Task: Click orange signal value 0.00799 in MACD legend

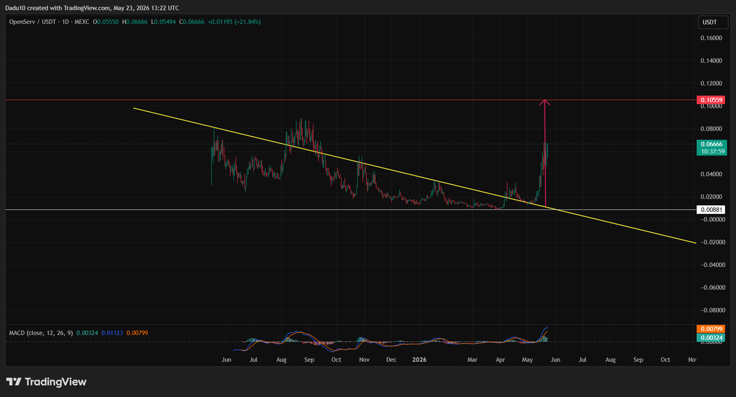Action: tap(137, 333)
